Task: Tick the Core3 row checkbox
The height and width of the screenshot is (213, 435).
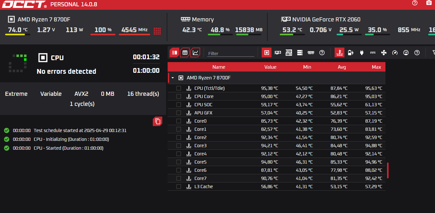Action: coord(179,146)
